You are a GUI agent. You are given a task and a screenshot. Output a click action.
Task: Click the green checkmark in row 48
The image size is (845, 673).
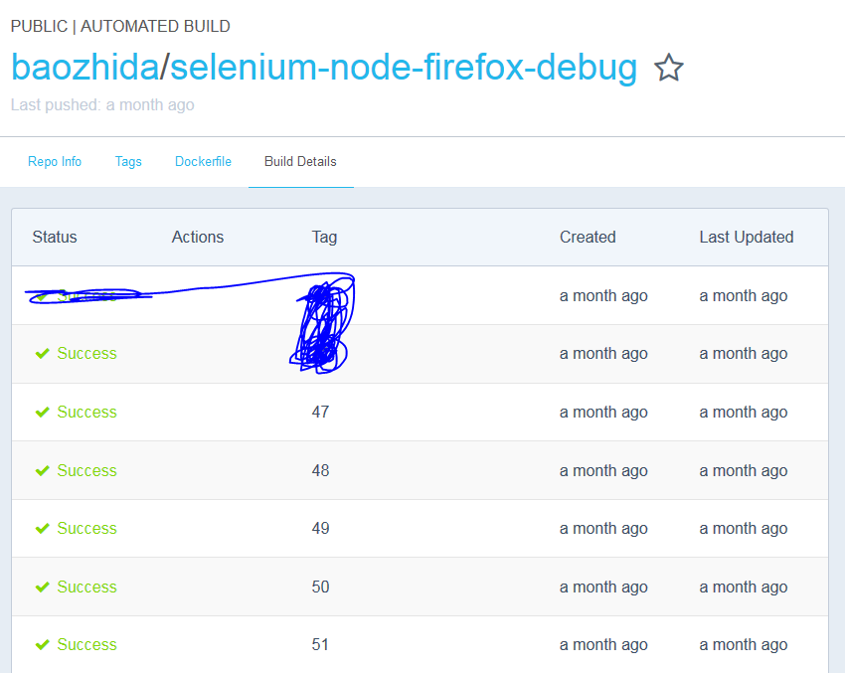point(42,471)
